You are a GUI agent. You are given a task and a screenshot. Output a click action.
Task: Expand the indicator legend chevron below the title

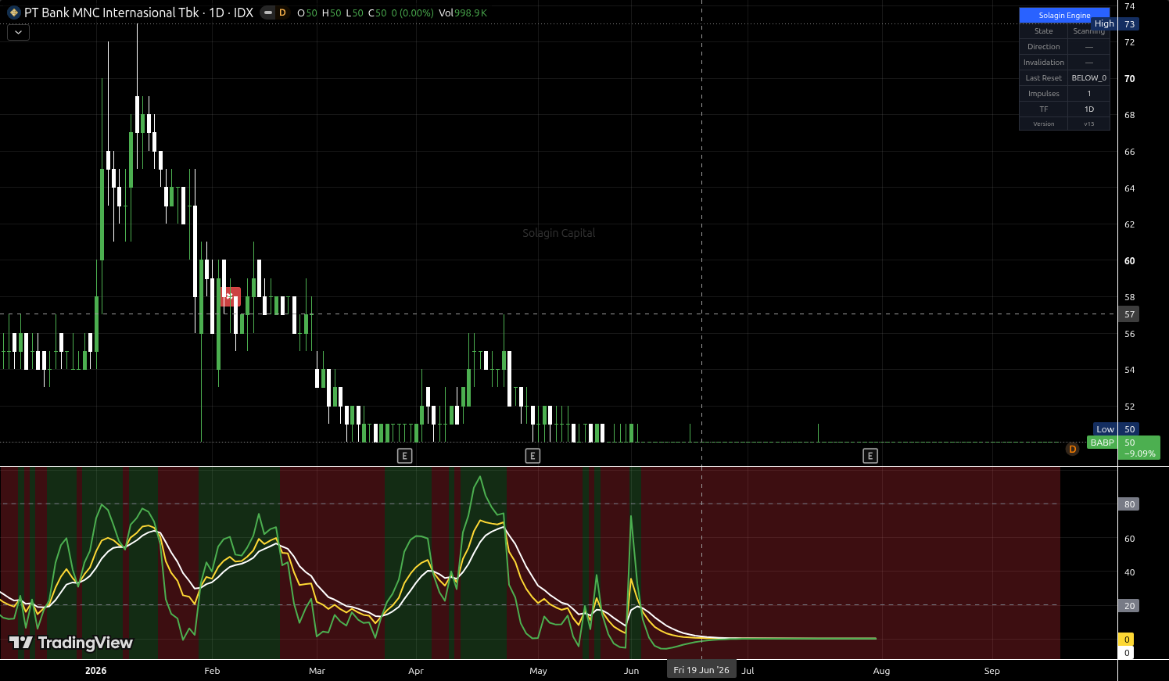18,33
